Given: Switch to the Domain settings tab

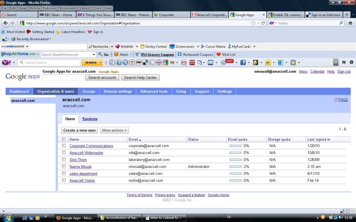Looking at the screenshot, I should point(118,92).
